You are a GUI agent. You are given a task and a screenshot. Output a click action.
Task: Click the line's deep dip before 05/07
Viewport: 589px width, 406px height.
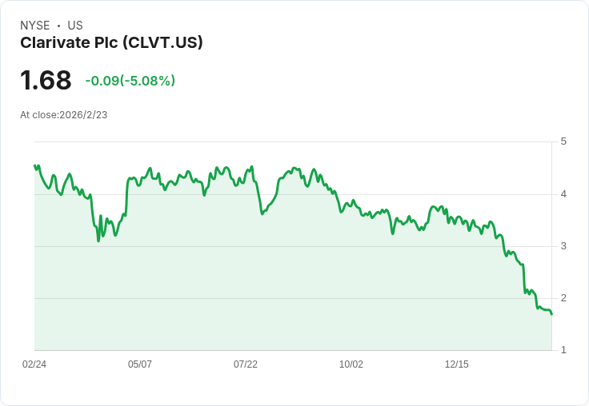point(98,240)
